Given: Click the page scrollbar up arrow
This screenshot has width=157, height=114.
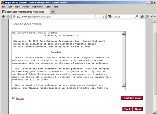Looking at the screenshot, I should click(155, 21).
